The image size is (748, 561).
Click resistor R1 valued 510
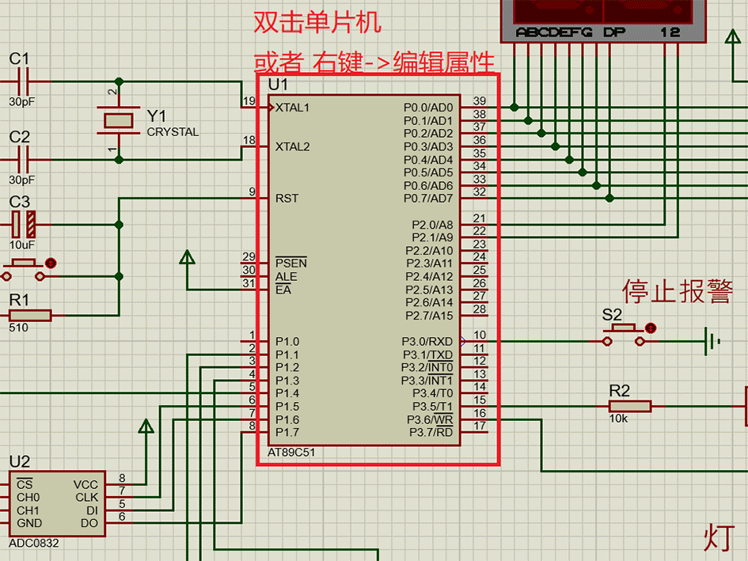(x=30, y=314)
